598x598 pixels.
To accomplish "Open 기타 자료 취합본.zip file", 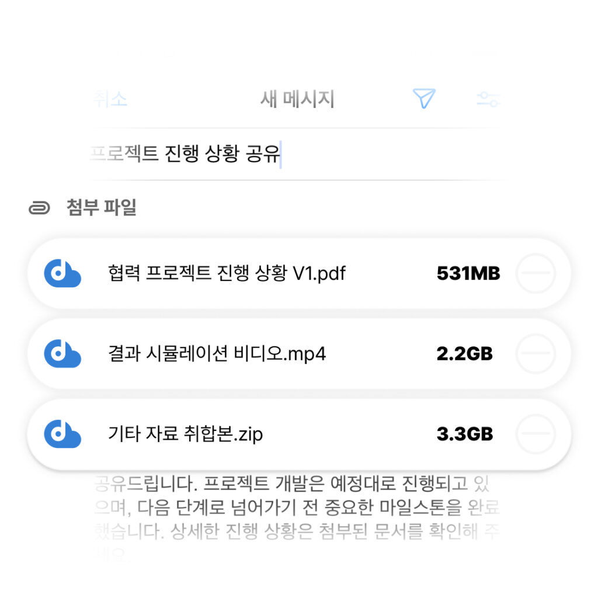I will (x=185, y=434).
